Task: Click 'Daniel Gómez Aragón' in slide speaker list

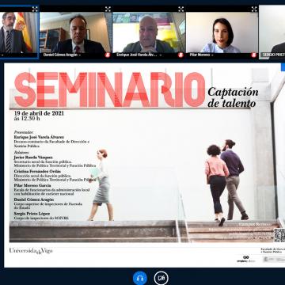Action: (x=34, y=199)
